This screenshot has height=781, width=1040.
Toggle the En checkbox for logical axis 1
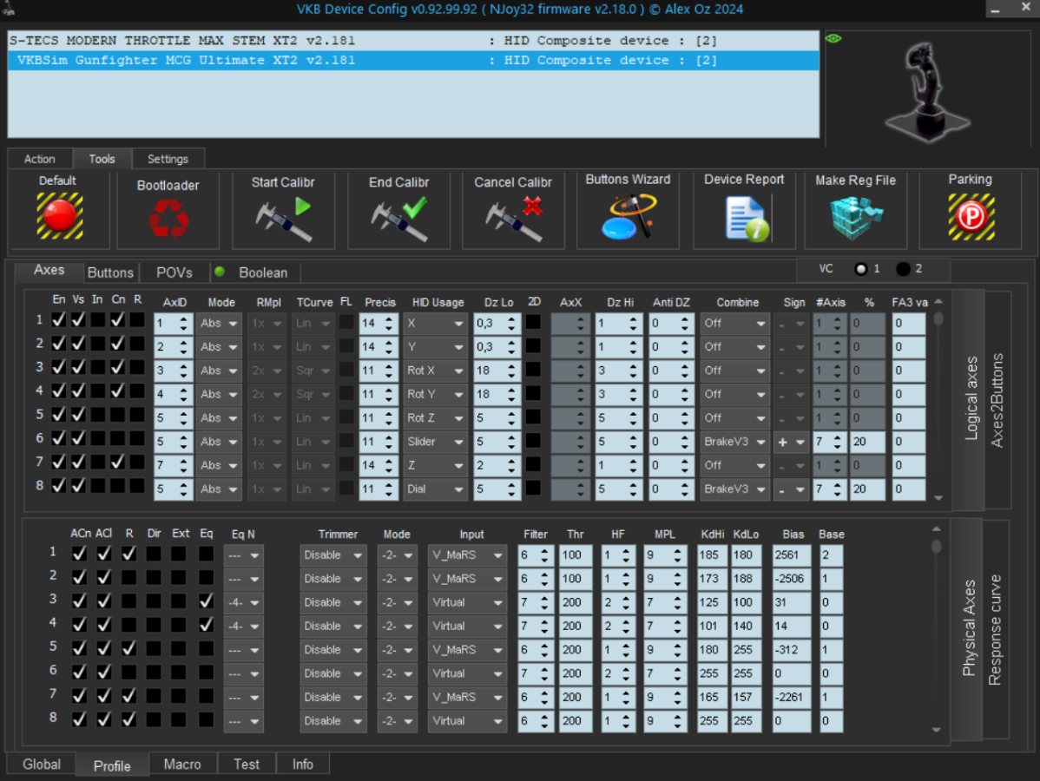[x=59, y=320]
